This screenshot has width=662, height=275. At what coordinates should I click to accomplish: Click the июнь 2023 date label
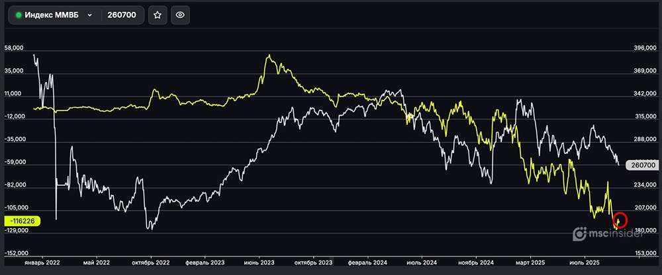(260, 262)
